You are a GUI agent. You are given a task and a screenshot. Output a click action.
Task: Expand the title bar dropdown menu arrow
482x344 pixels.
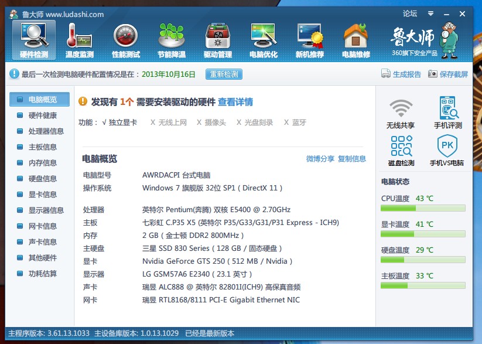pyautogui.click(x=431, y=13)
